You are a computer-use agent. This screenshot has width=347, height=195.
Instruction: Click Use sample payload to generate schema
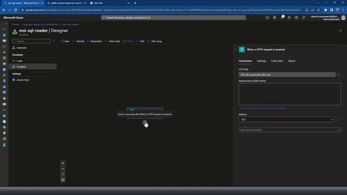(x=263, y=108)
